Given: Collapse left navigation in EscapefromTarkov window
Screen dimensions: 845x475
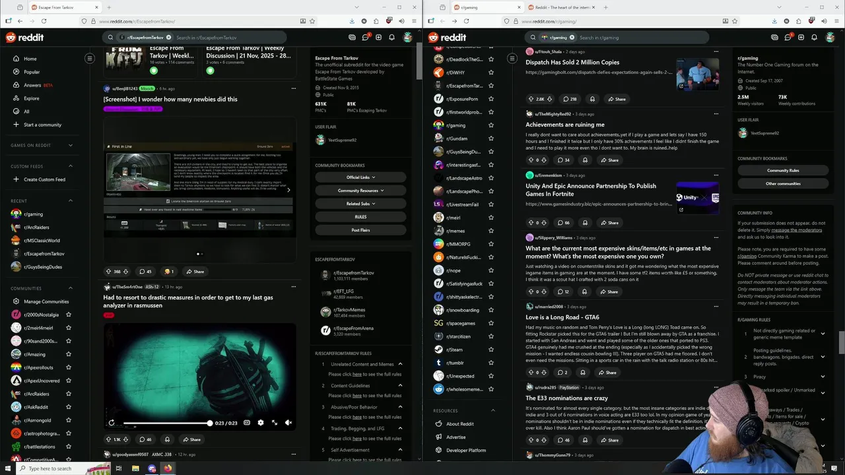Looking at the screenshot, I should [90, 59].
